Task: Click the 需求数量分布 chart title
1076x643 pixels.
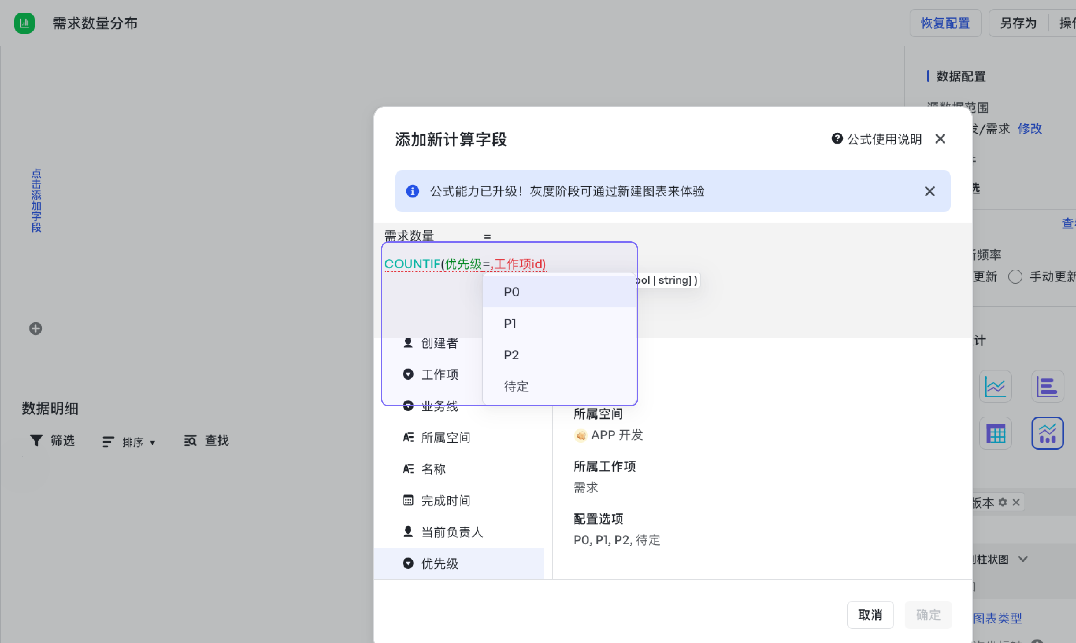Action: (95, 23)
